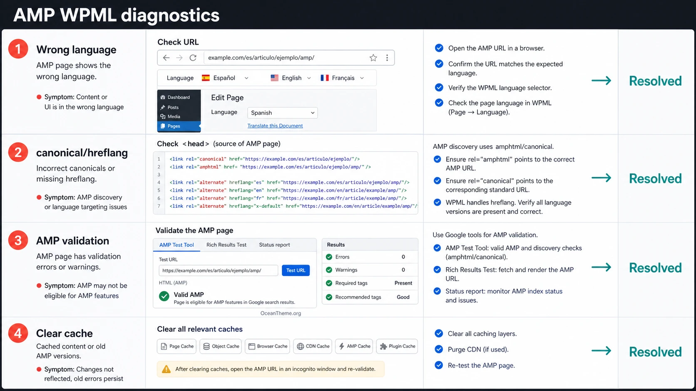Click the Browser Cache window icon

pyautogui.click(x=252, y=346)
